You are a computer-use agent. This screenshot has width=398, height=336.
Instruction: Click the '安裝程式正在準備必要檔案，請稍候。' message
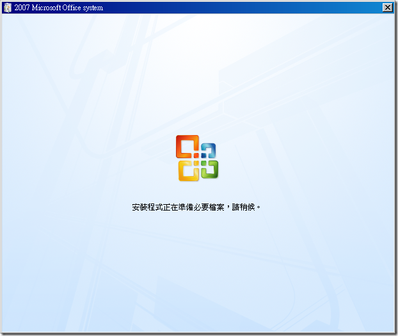point(196,207)
